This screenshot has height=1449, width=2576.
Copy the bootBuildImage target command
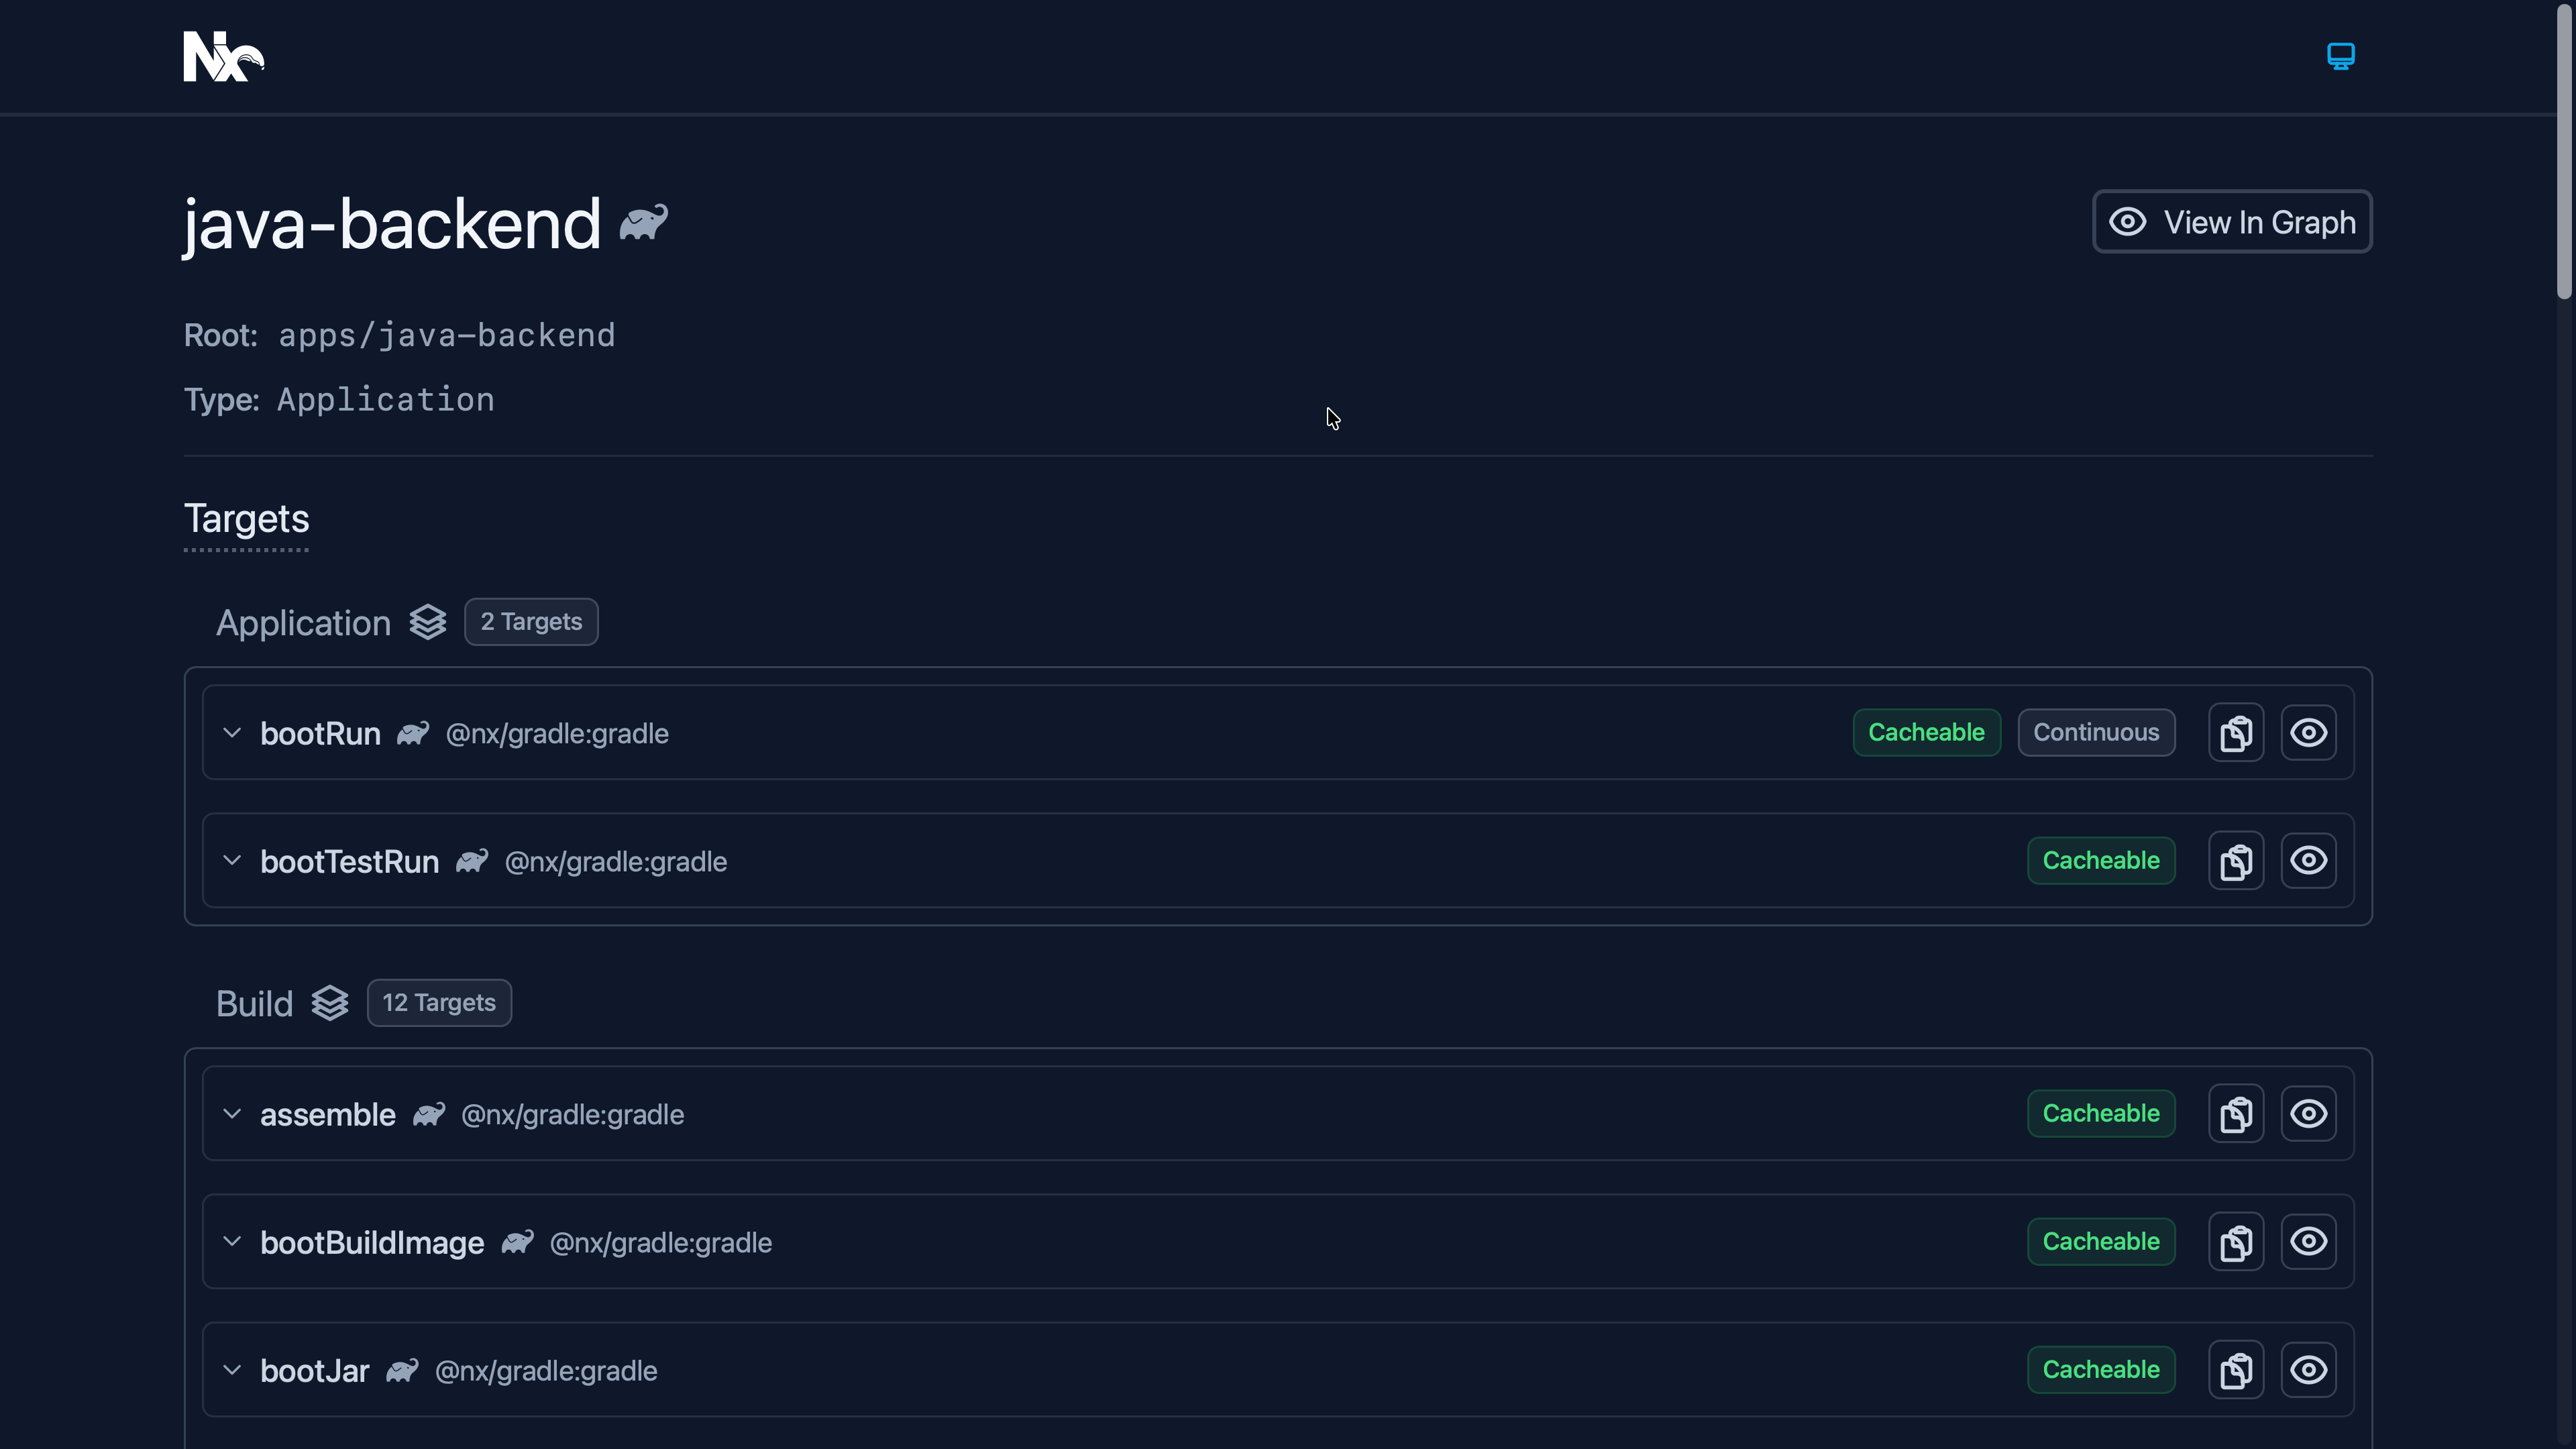pos(2236,1242)
